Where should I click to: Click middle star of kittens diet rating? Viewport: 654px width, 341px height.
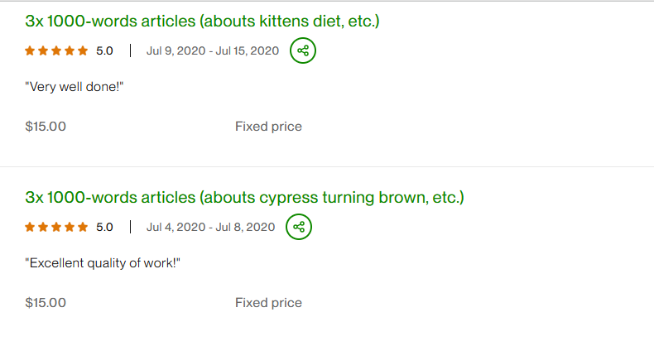56,50
